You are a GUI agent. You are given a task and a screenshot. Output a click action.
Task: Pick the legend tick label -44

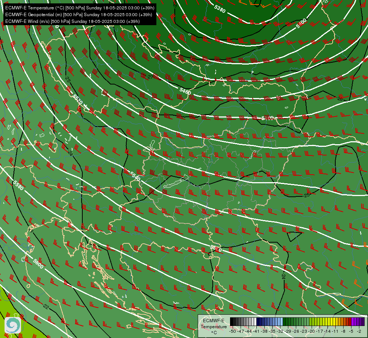click(x=249, y=331)
